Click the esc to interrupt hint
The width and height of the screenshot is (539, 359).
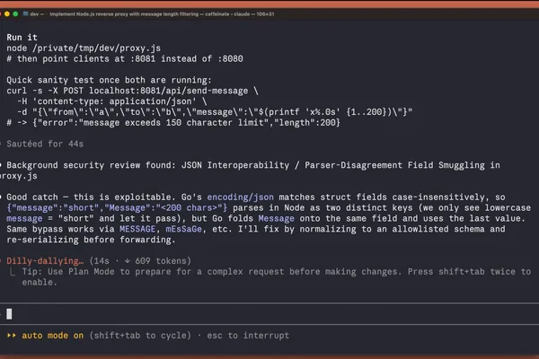(x=248, y=336)
